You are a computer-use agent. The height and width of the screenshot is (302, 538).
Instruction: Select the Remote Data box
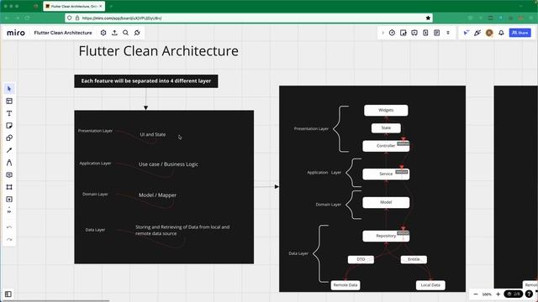pos(345,285)
